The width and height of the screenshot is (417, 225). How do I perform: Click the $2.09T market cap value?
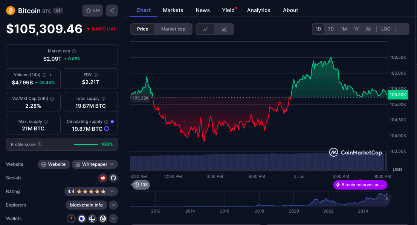[52, 59]
